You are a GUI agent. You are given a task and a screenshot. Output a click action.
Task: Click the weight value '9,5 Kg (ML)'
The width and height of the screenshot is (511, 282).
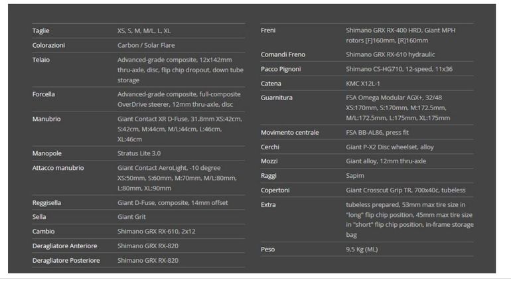362,249
